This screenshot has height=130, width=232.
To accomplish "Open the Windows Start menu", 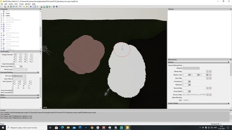I will pyautogui.click(x=3, y=127).
